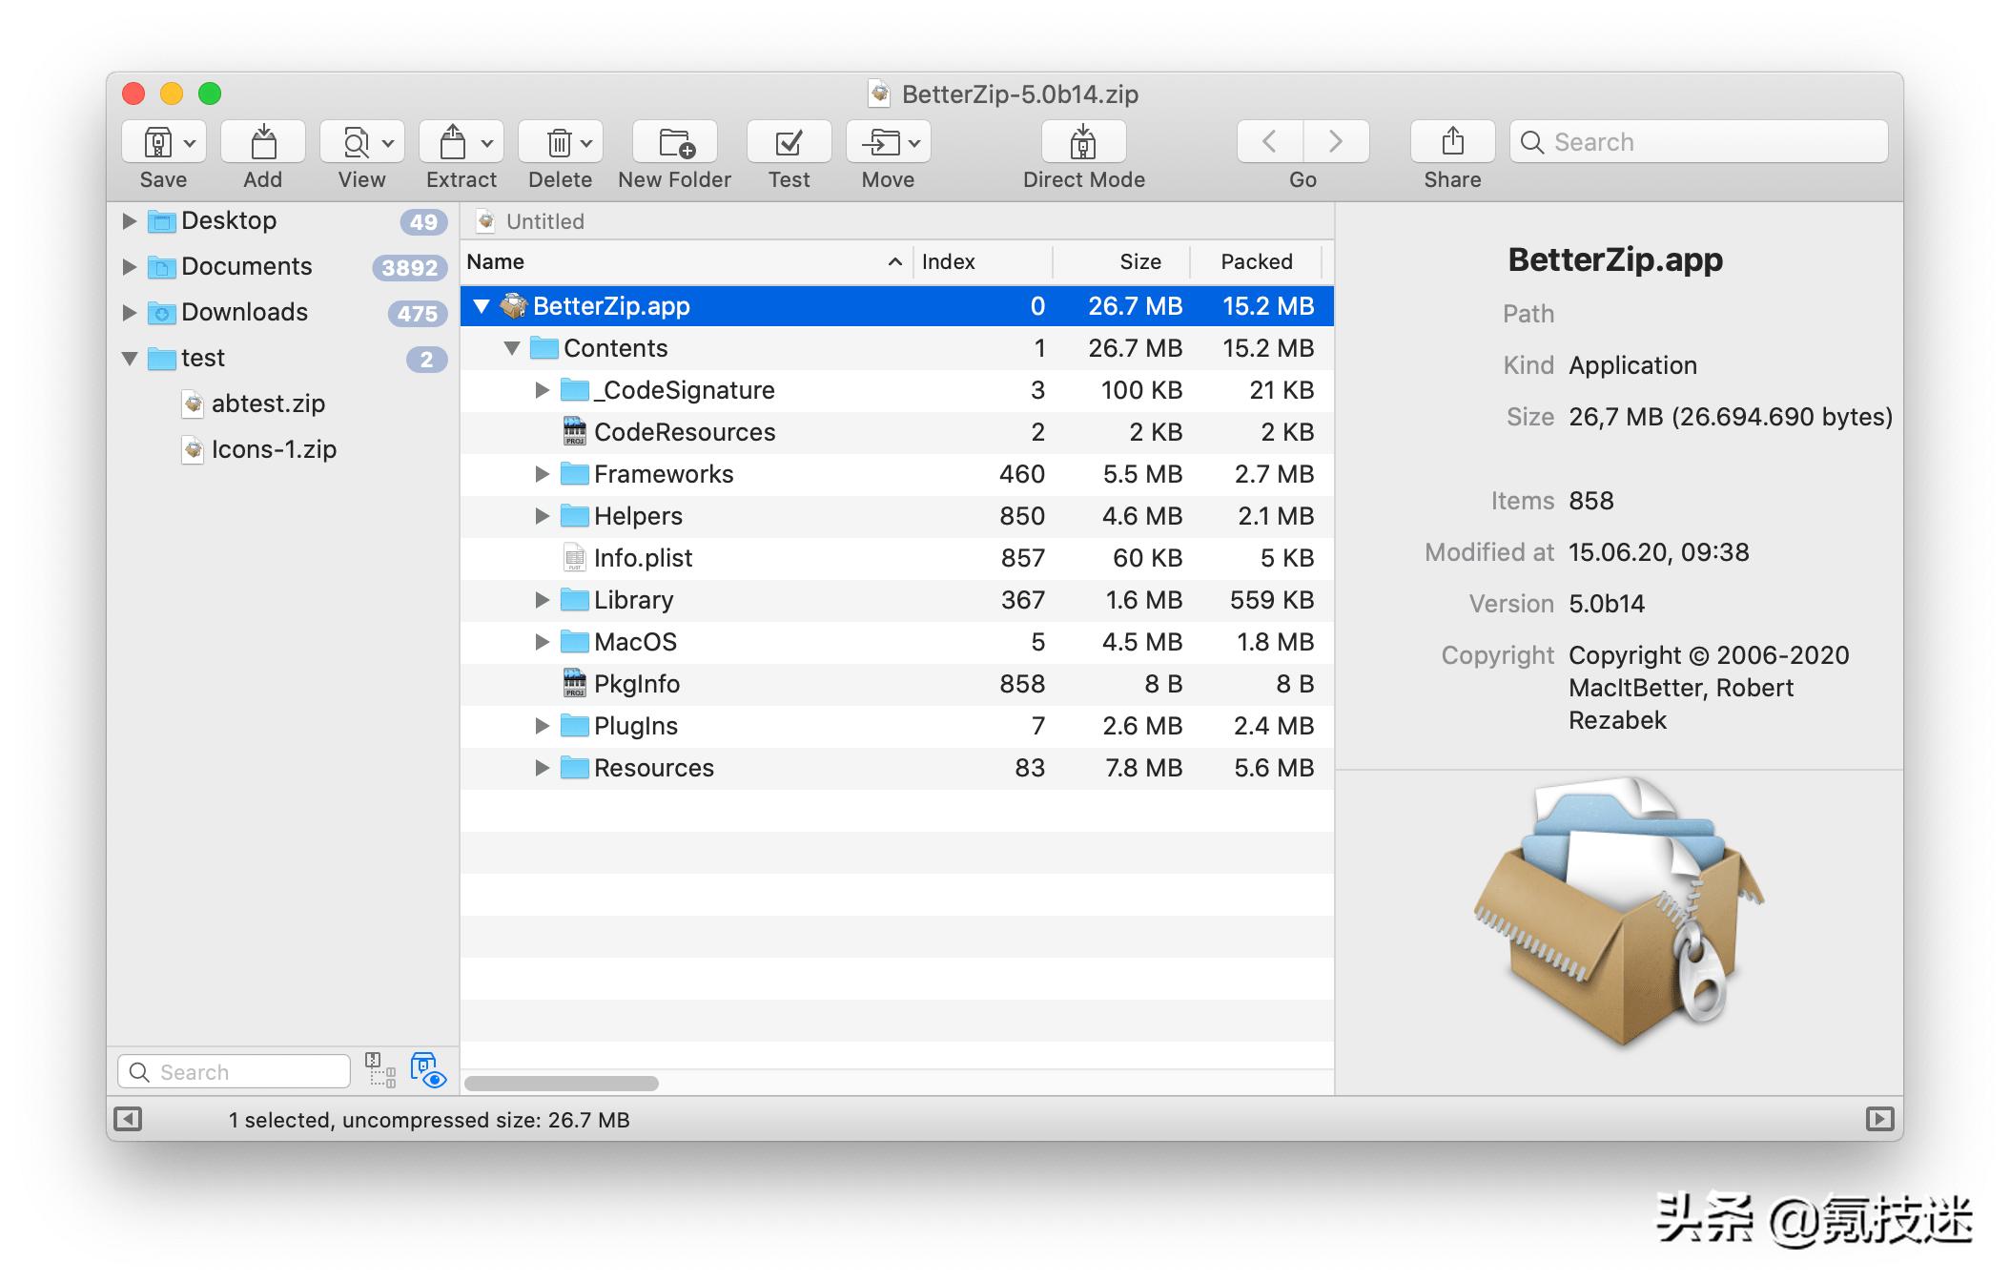Go back with the left arrow
The image size is (2010, 1282).
coord(1269,142)
